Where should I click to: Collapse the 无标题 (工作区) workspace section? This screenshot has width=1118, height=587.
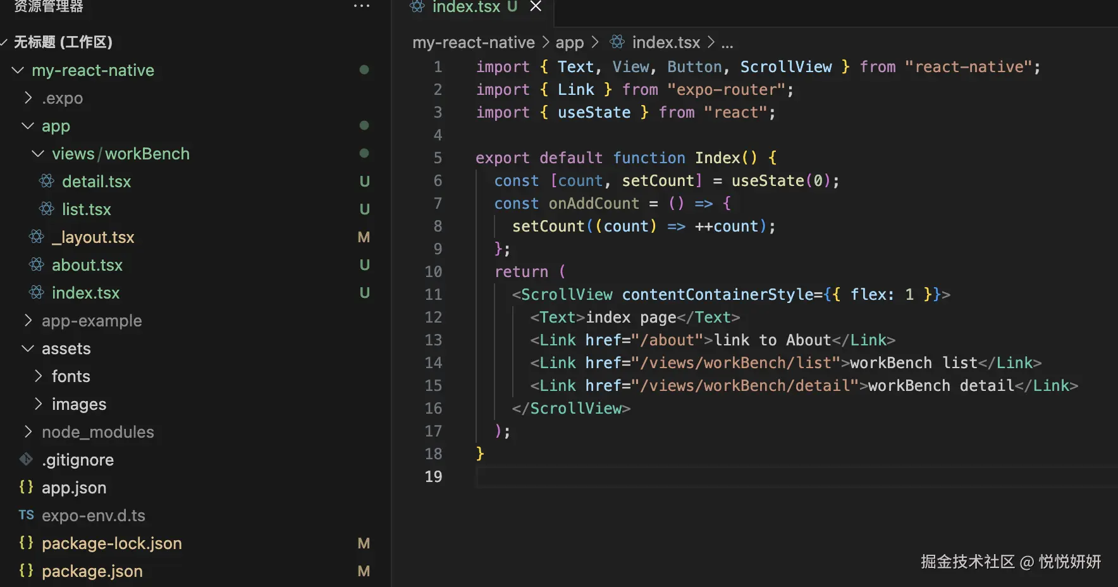coord(4,42)
